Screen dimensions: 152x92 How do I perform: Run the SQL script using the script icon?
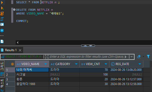[2, 13]
